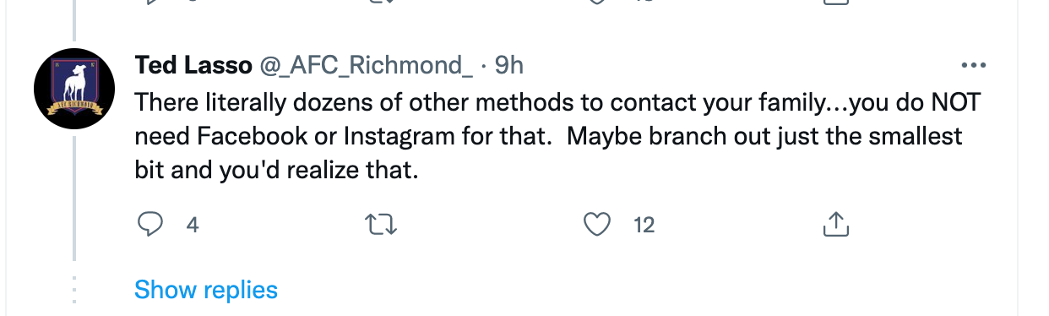
Task: Open the tweet's 9h timestamp permalink
Action: coord(509,65)
